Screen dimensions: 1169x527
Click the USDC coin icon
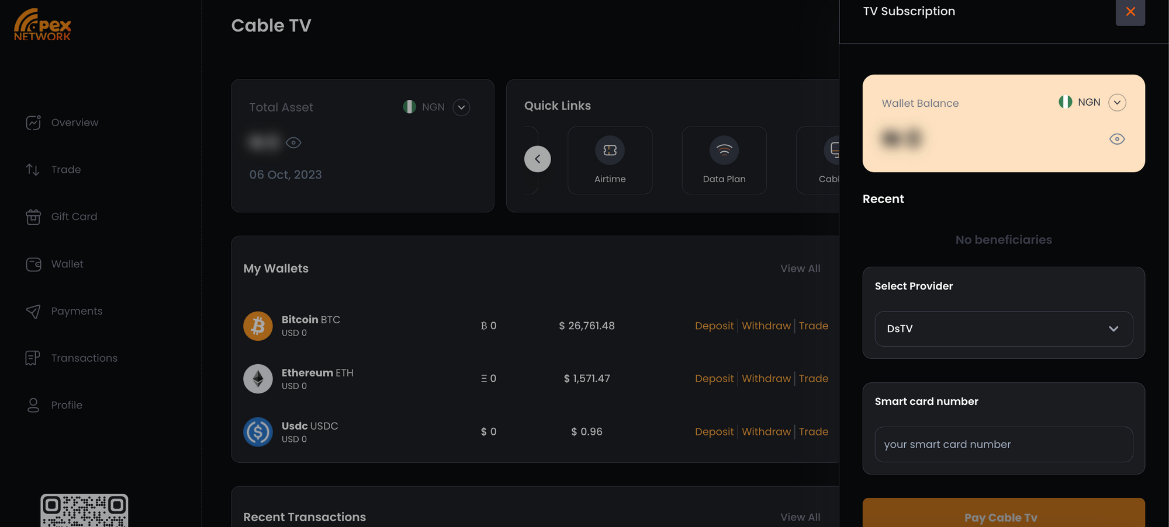coord(258,432)
